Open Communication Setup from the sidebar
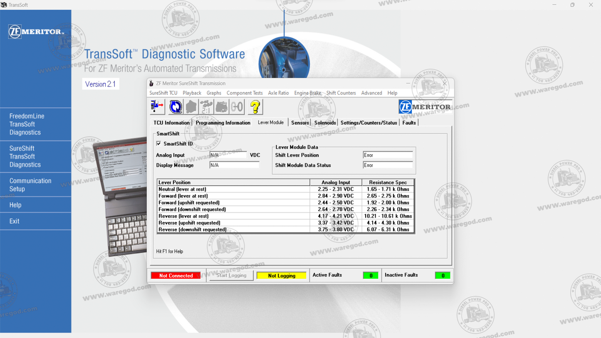Screen dimensions: 601x338 (31, 185)
